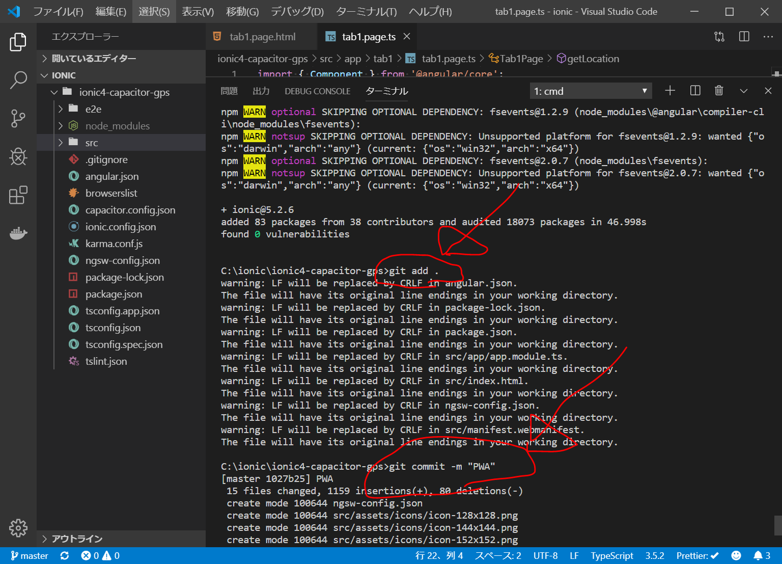Open the Debug view bug icon
782x564 pixels.
click(x=18, y=157)
